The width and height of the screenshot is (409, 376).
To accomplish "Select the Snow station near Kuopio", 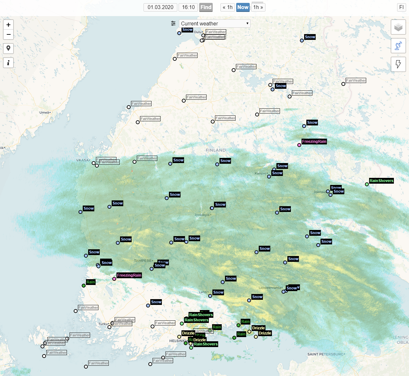I will (x=269, y=177).
